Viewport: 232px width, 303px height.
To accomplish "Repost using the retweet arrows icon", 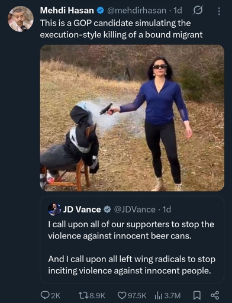I will pyautogui.click(x=84, y=295).
